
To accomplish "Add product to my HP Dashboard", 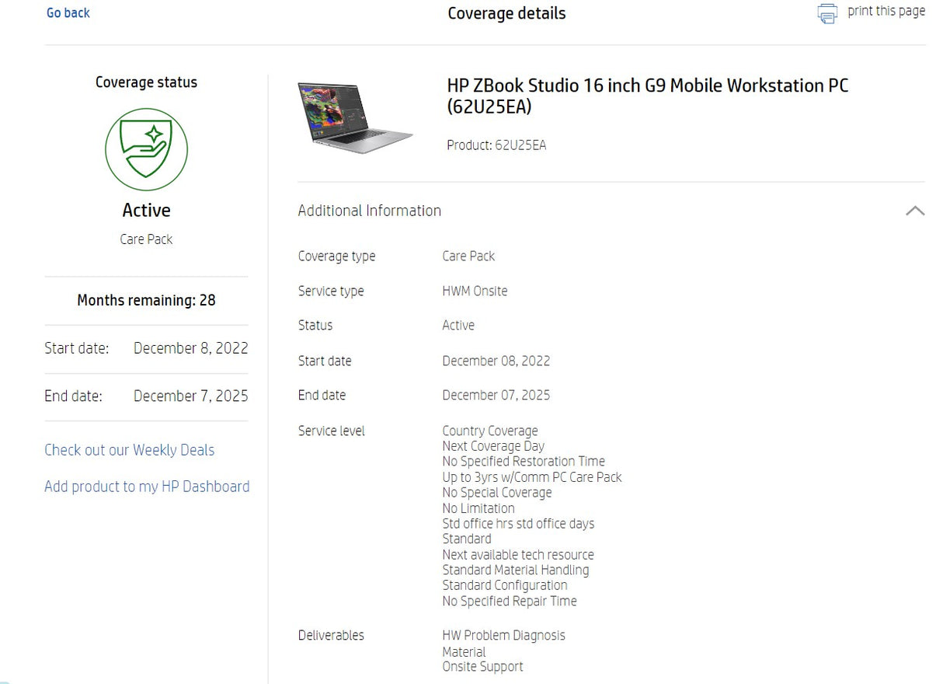I will tap(147, 486).
